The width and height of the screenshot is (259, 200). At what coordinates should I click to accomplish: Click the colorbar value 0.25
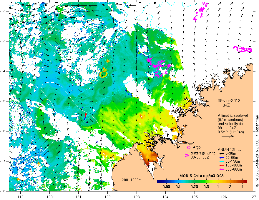coord(194,187)
